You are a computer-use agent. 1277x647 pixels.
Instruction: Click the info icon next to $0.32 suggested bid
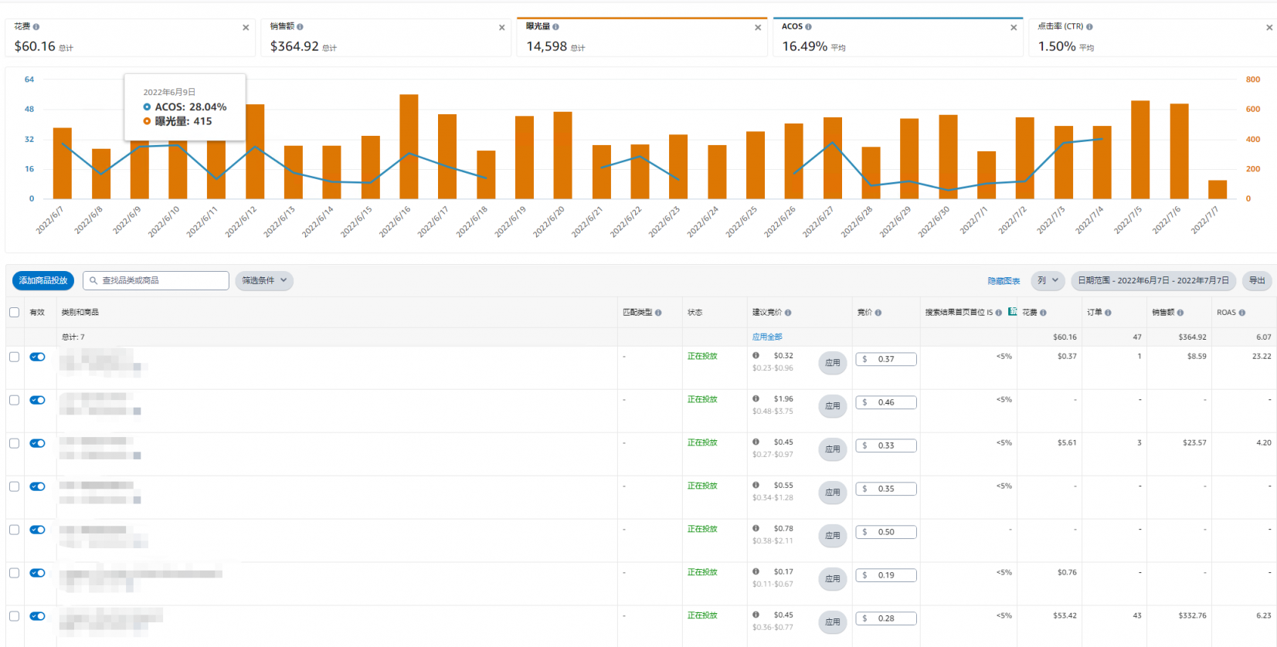pos(756,356)
